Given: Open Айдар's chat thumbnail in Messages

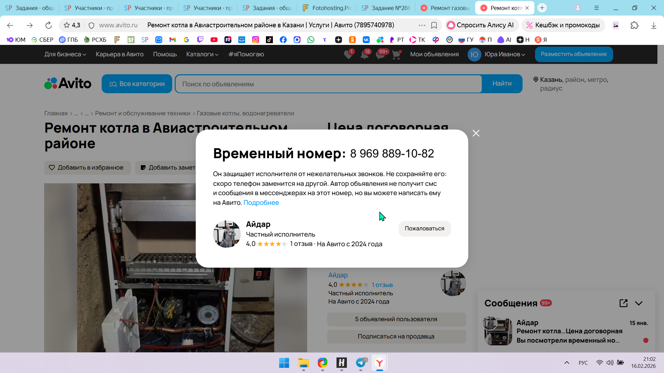Looking at the screenshot, I should [498, 331].
